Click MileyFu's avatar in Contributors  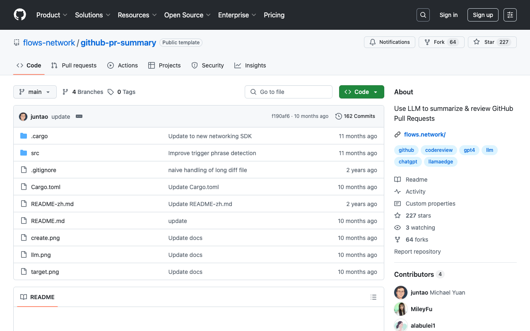(401, 309)
